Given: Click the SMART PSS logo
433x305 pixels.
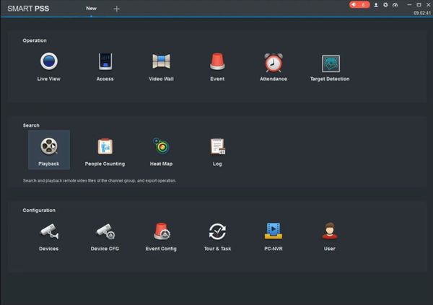Looking at the screenshot, I should click(28, 9).
